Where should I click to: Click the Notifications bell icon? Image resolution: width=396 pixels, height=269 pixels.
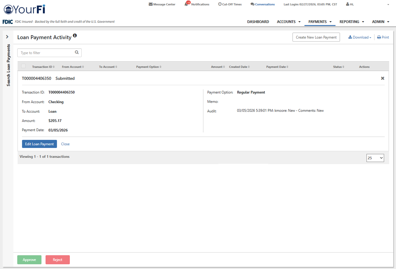(x=186, y=4)
